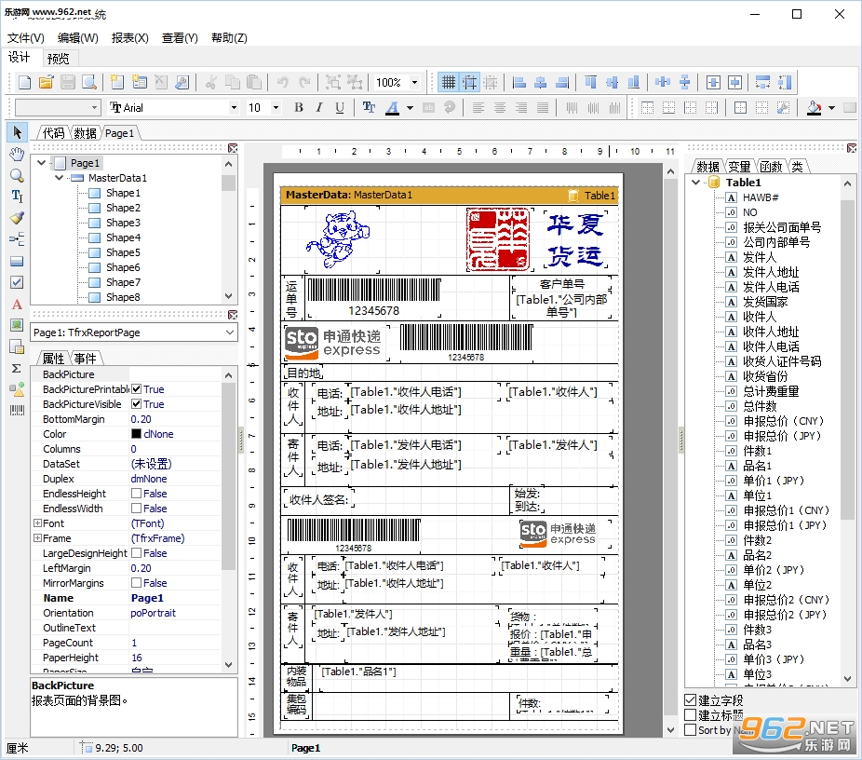Open the zoom percentage dropdown
This screenshot has width=862, height=760.
(x=415, y=83)
